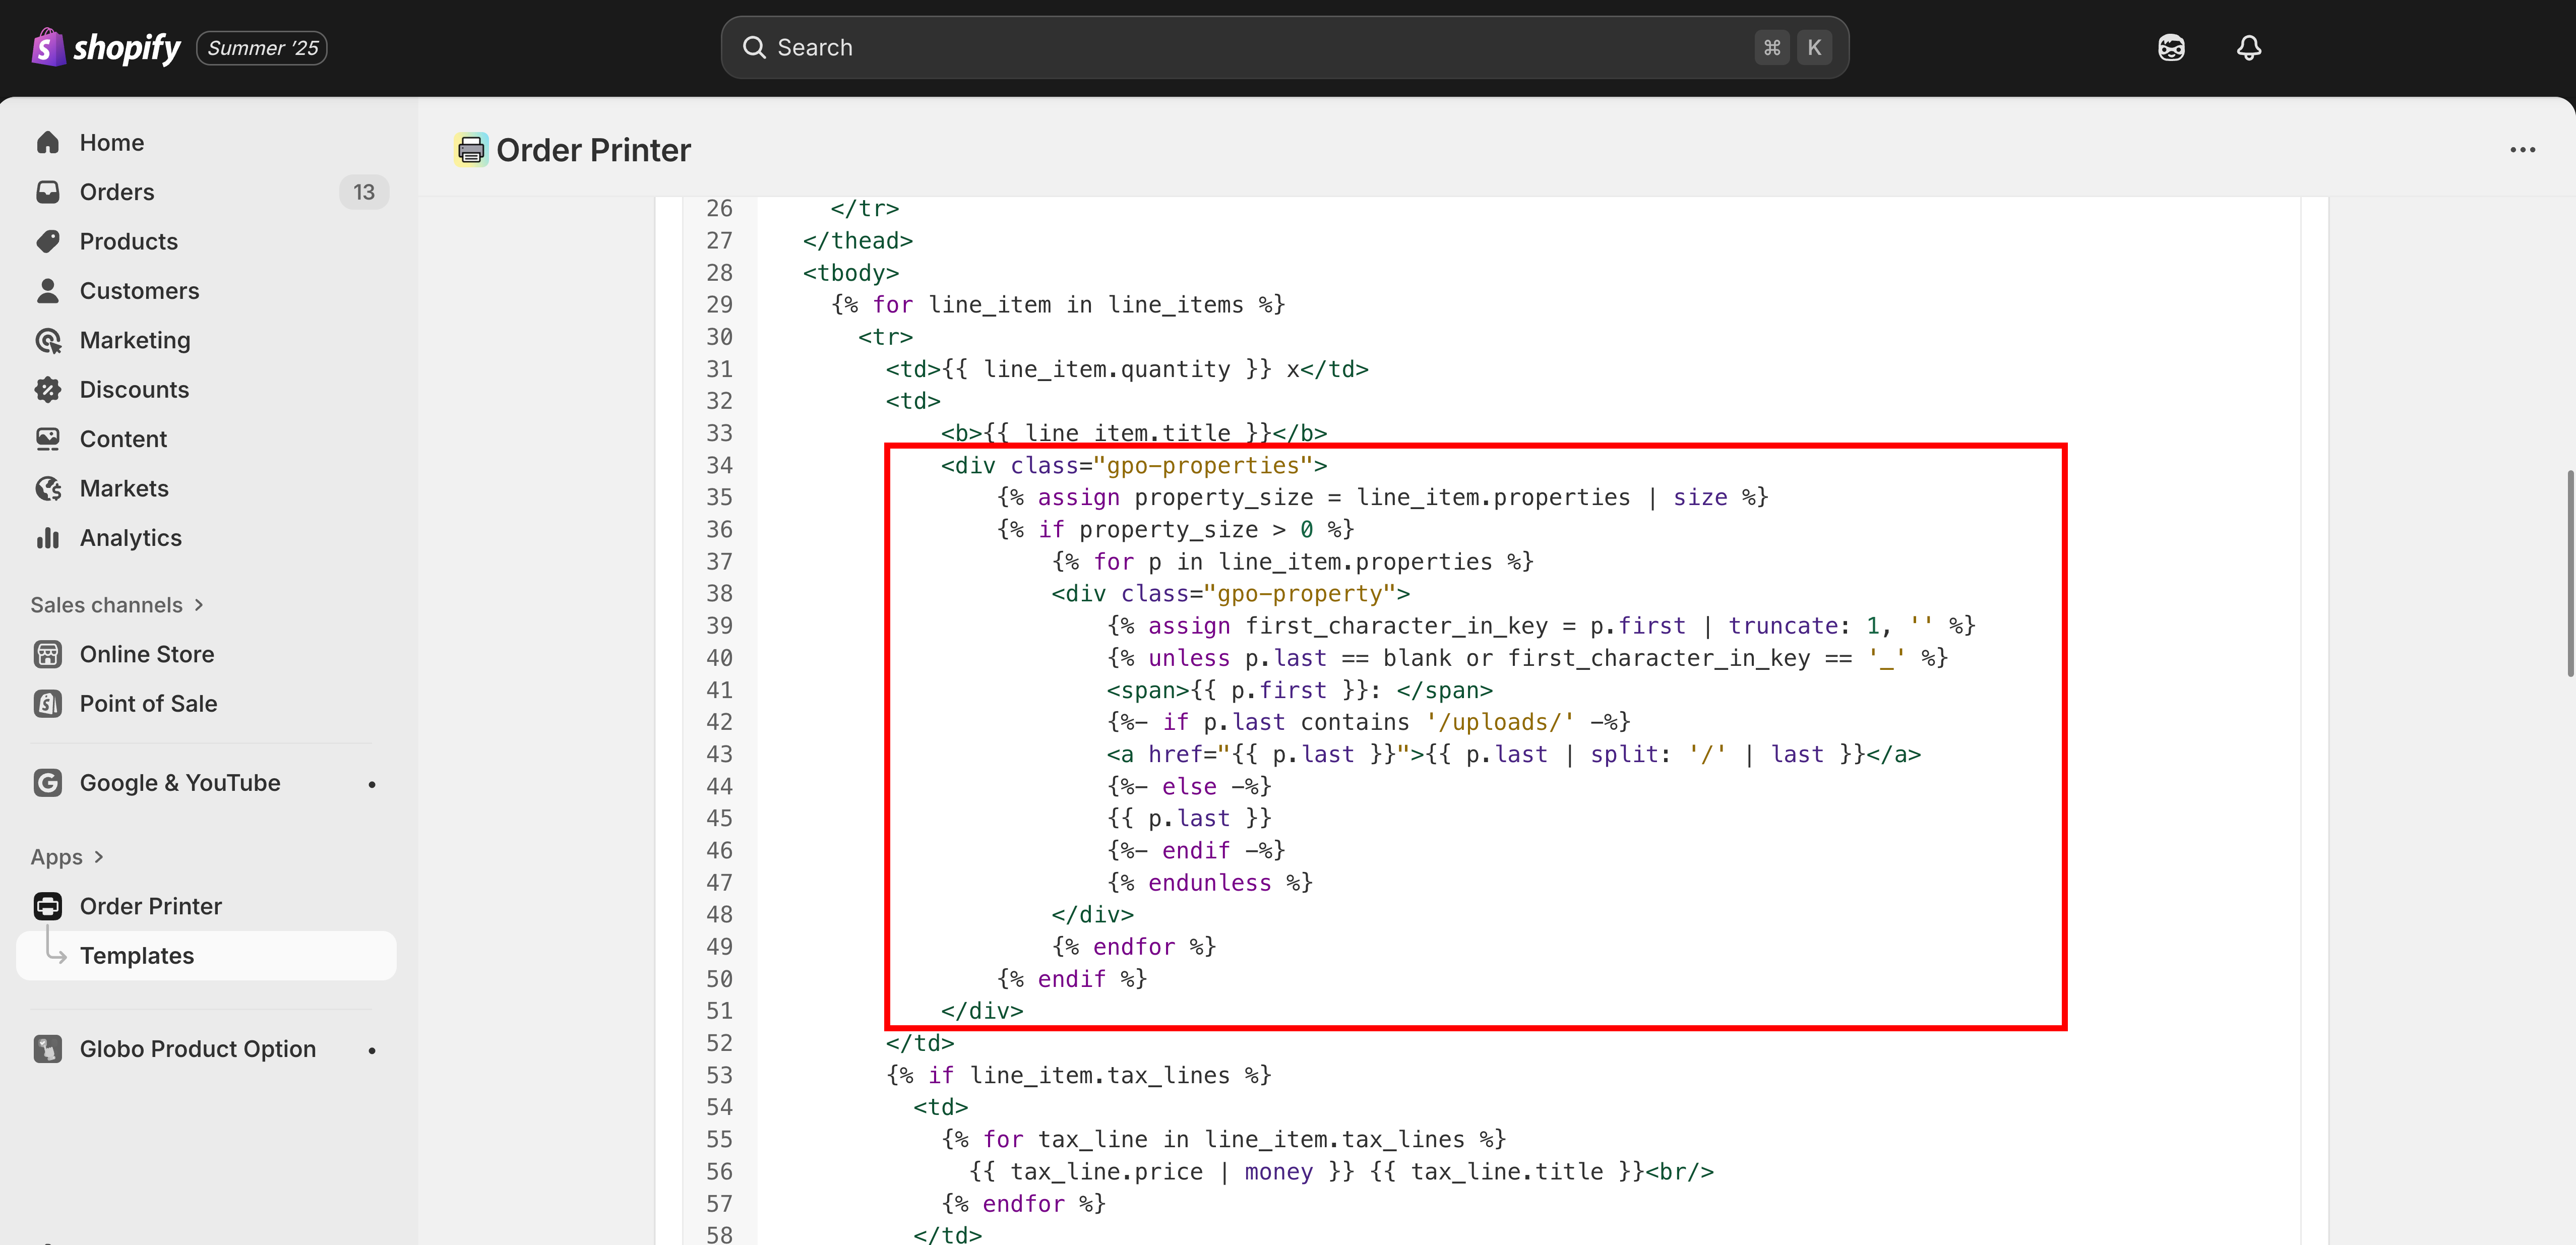Click 'money' filter on line 56

tap(1278, 1171)
